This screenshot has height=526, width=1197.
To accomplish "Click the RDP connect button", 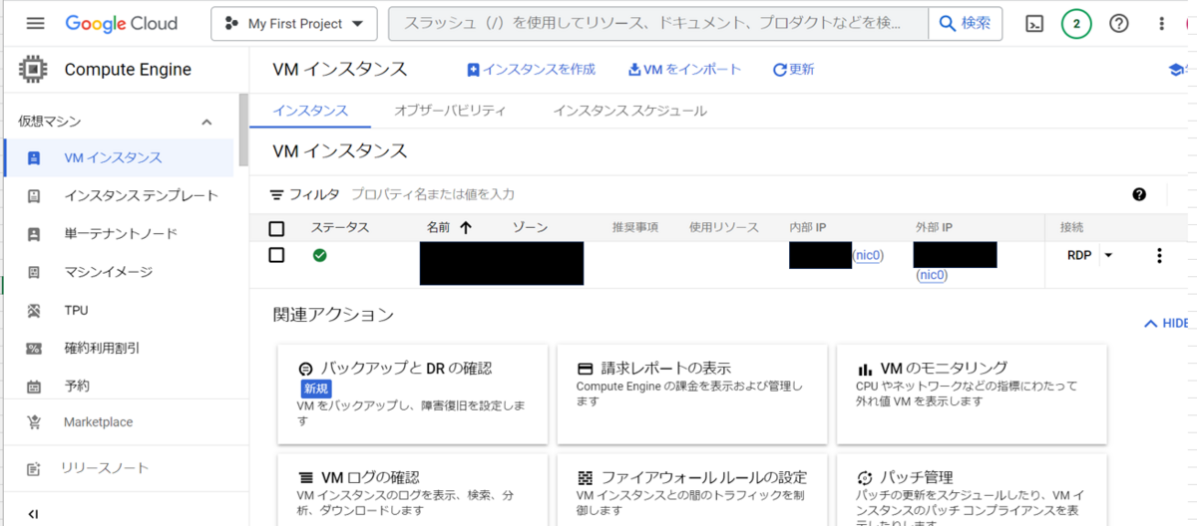I will coord(1079,255).
